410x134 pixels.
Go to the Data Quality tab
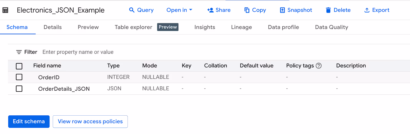pyautogui.click(x=331, y=27)
